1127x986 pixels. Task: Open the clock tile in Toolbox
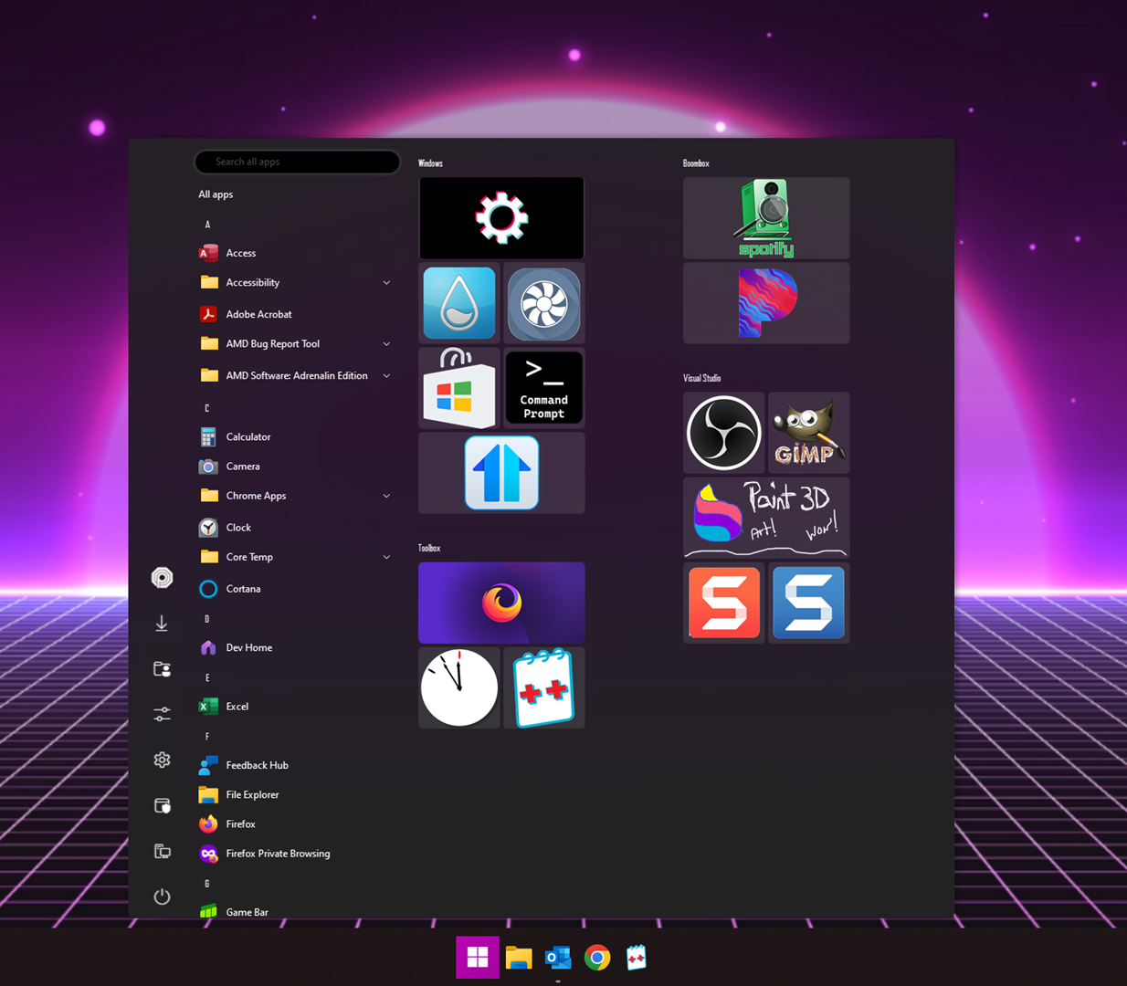click(459, 687)
